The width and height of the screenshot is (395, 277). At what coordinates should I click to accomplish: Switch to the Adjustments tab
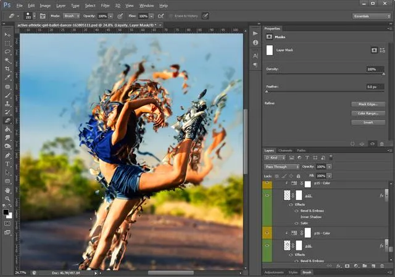click(x=274, y=273)
